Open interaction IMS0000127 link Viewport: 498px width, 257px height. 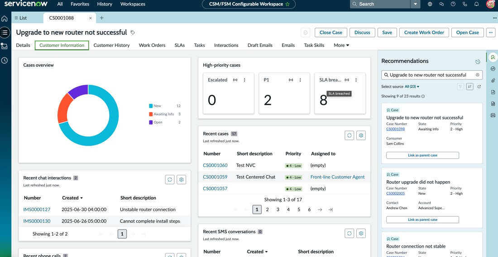tap(37, 209)
